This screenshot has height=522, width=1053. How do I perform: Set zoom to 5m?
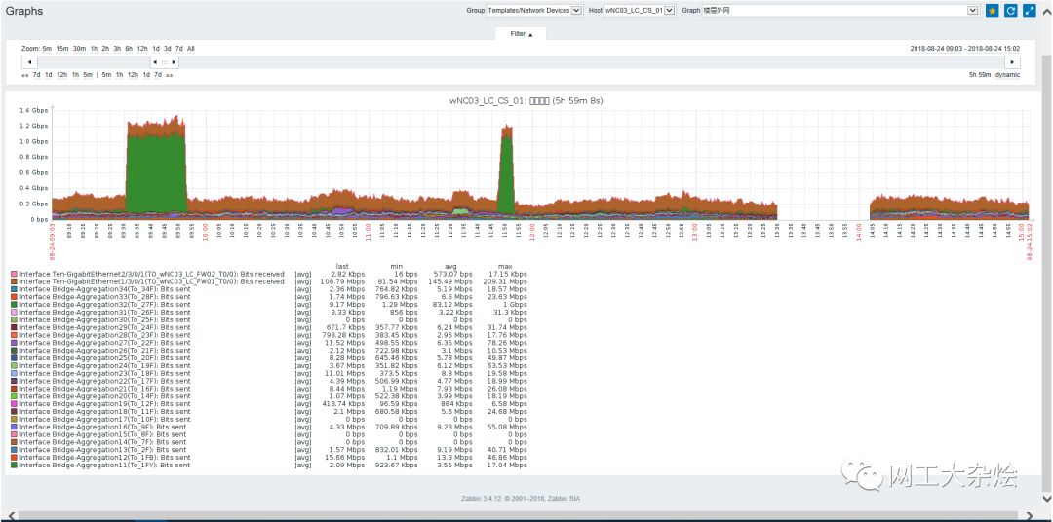(47, 49)
